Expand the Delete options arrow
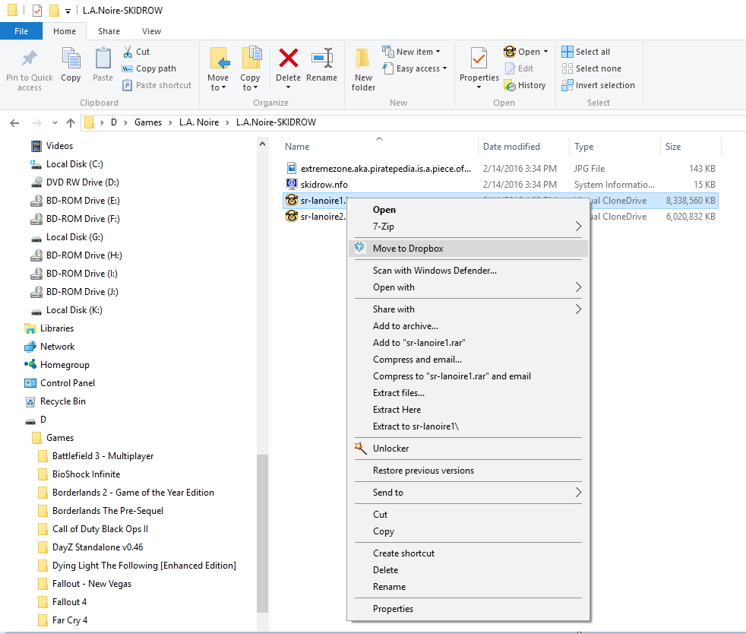This screenshot has height=634, width=746. point(289,87)
